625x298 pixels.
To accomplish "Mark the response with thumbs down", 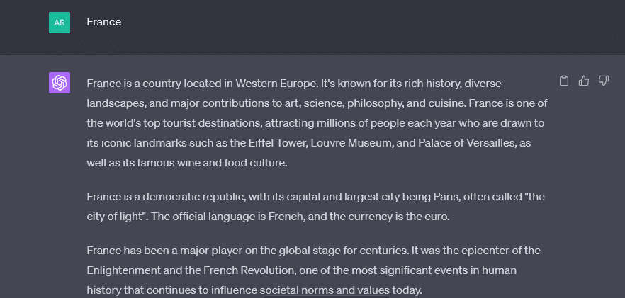I will (604, 81).
